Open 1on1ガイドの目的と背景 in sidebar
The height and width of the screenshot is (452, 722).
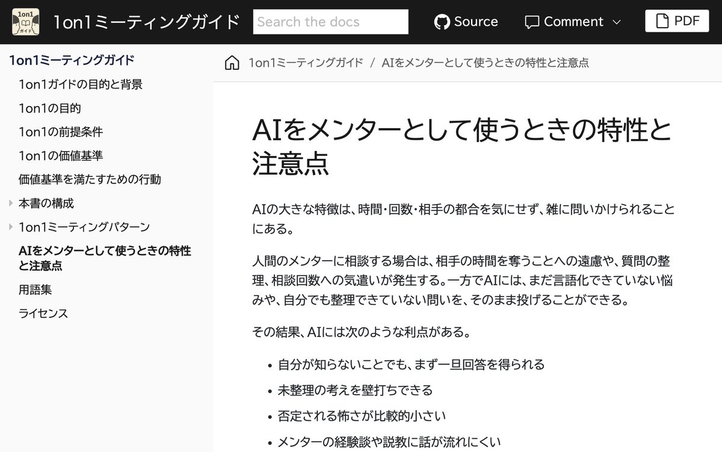(81, 84)
